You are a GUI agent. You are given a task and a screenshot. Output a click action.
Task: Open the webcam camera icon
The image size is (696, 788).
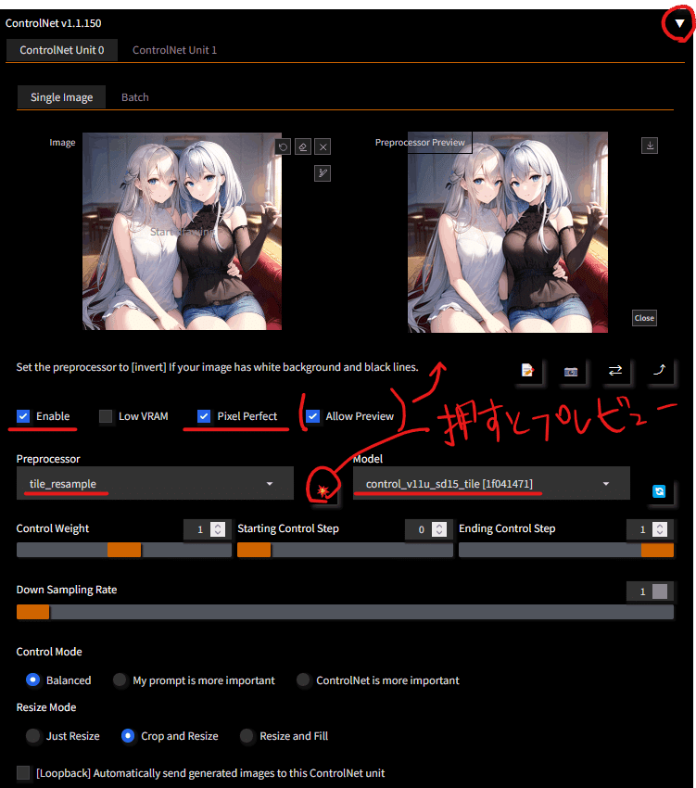(x=571, y=372)
